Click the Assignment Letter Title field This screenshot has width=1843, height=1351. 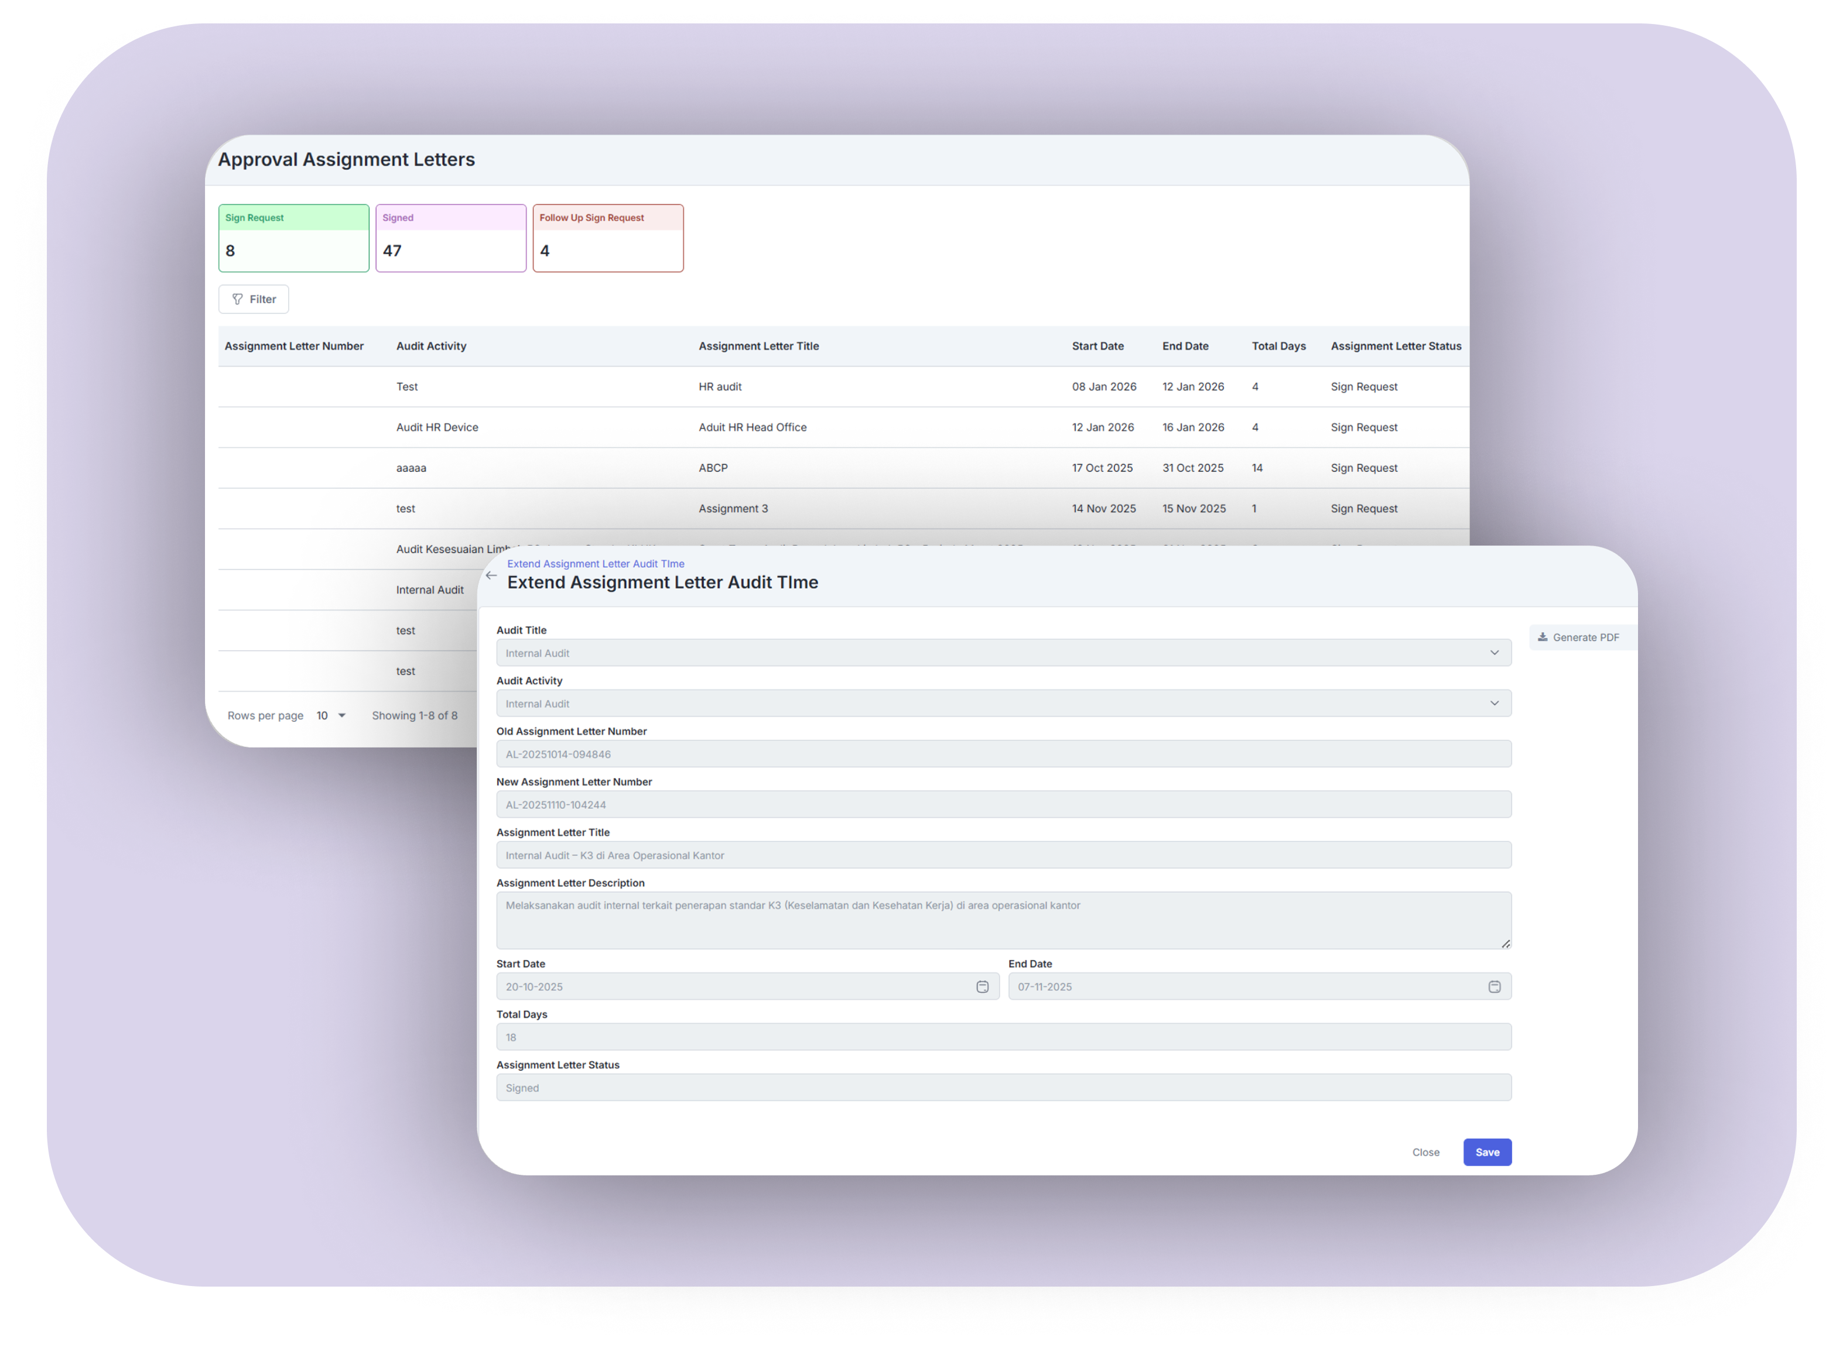(1003, 855)
